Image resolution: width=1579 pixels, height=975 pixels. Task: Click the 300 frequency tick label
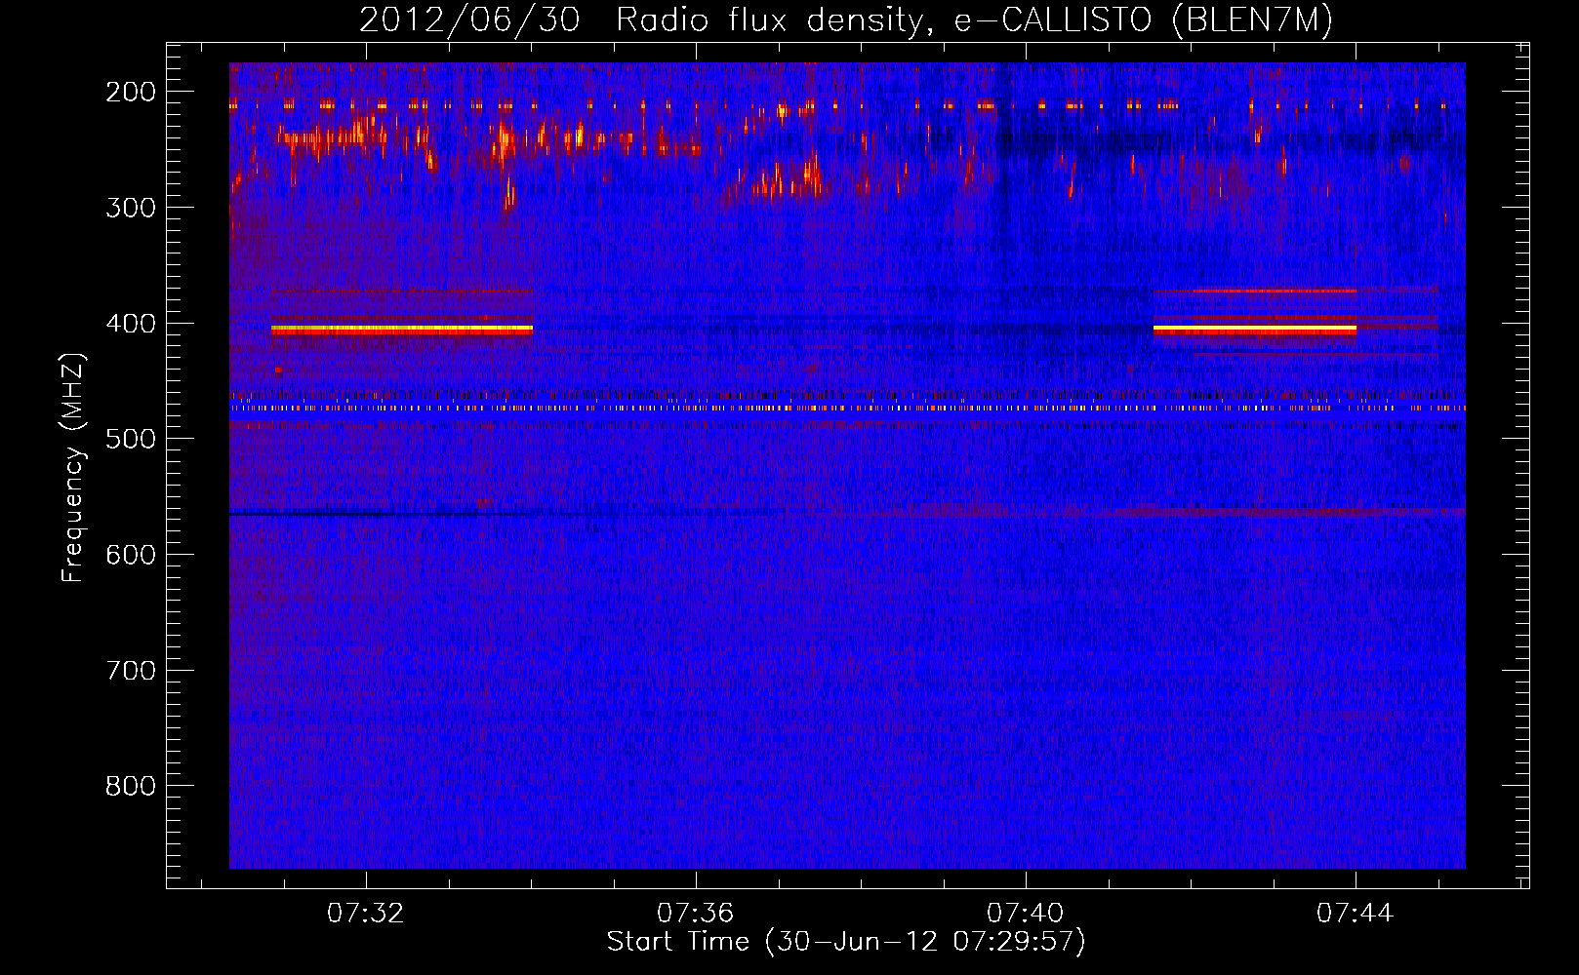coord(131,208)
